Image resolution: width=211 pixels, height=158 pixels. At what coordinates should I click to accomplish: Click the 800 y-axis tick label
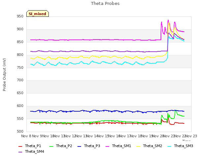click(x=20, y=55)
